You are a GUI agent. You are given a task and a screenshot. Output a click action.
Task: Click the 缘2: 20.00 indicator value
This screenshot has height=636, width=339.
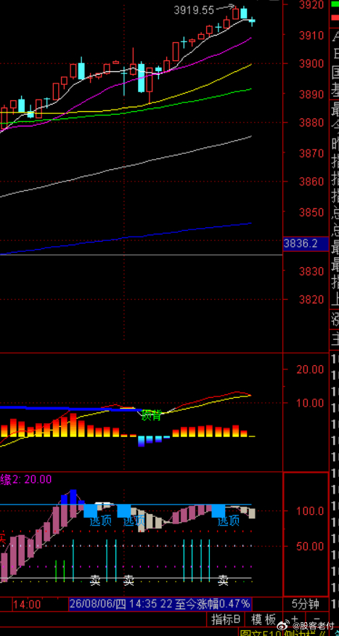click(x=26, y=479)
